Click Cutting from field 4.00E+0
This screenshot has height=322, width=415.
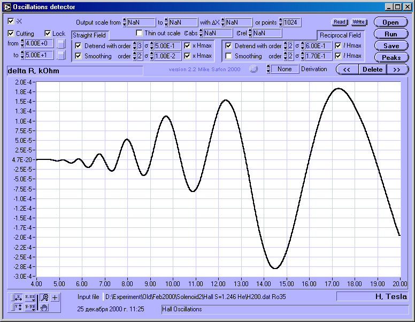39,43
